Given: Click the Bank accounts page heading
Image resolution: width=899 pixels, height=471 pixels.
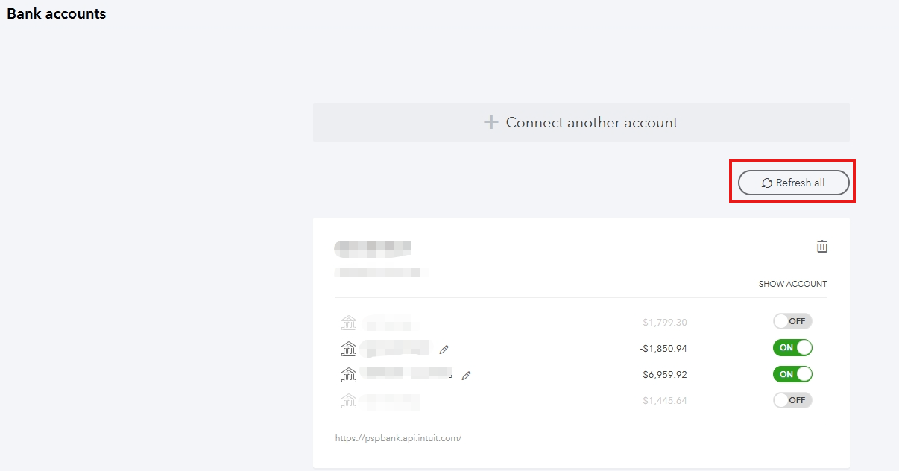Looking at the screenshot, I should pyautogui.click(x=57, y=13).
